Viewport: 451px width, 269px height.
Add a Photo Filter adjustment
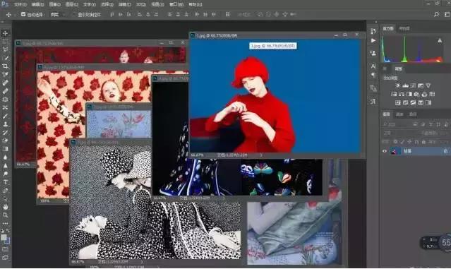(x=416, y=94)
